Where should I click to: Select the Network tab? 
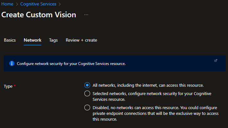pyautogui.click(x=32, y=40)
